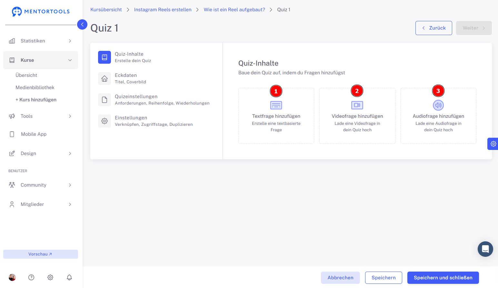Image resolution: width=498 pixels, height=288 pixels.
Task: Click the Einstellungen gear icon in quiz panel
Action: click(105, 121)
